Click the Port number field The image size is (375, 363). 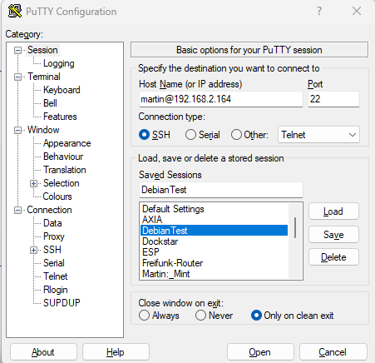(x=333, y=99)
